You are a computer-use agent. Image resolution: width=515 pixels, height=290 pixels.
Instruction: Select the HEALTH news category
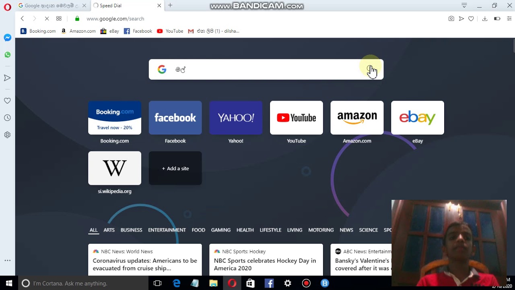(245, 230)
